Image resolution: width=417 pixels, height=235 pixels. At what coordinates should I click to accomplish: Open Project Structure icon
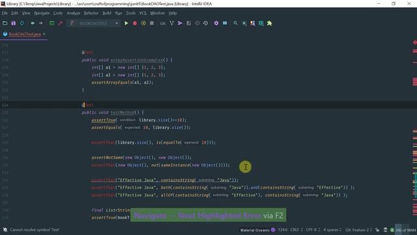pos(225,23)
